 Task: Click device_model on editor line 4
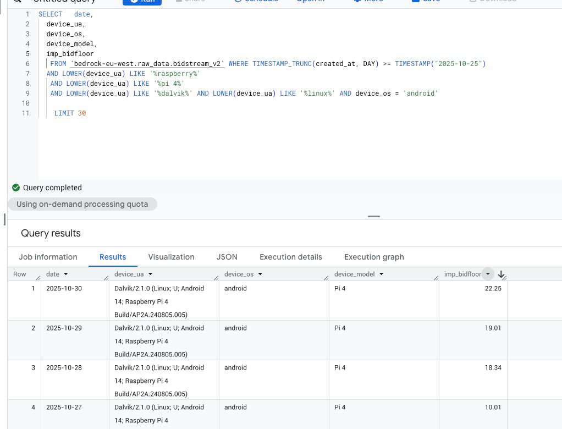point(70,44)
